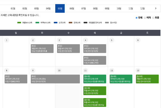Click the 월 weekday column header
This screenshot has height=108, width=161.
coord(16,33)
